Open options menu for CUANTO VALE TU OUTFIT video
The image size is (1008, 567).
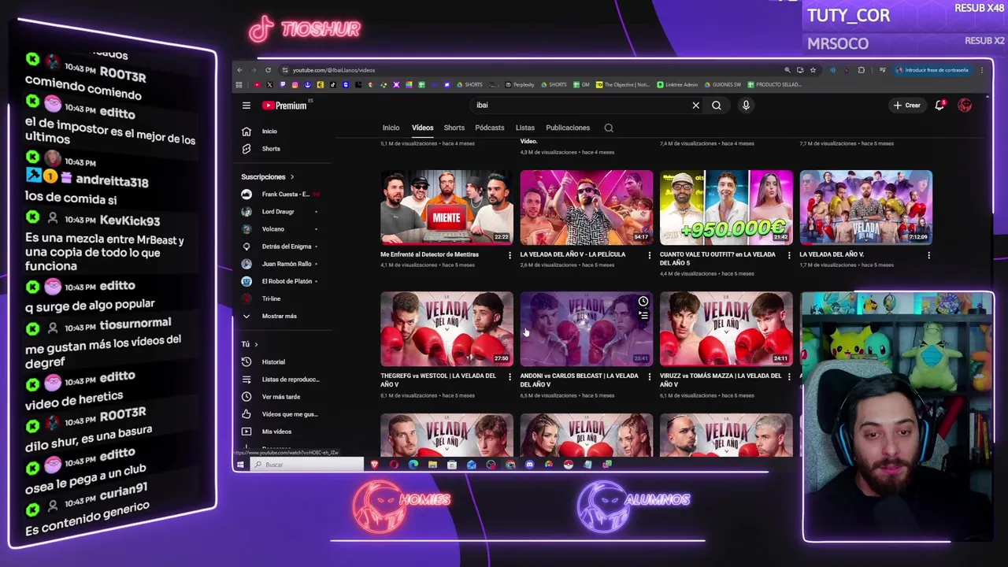tap(789, 255)
